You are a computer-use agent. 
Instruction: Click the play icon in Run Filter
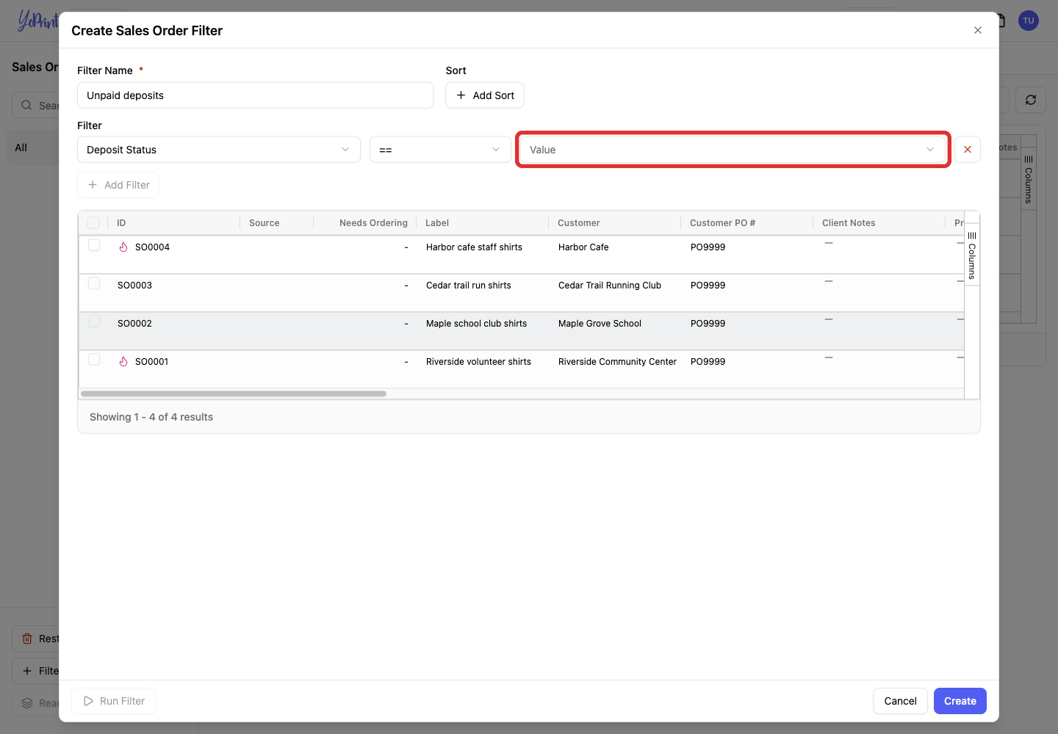[x=88, y=701]
